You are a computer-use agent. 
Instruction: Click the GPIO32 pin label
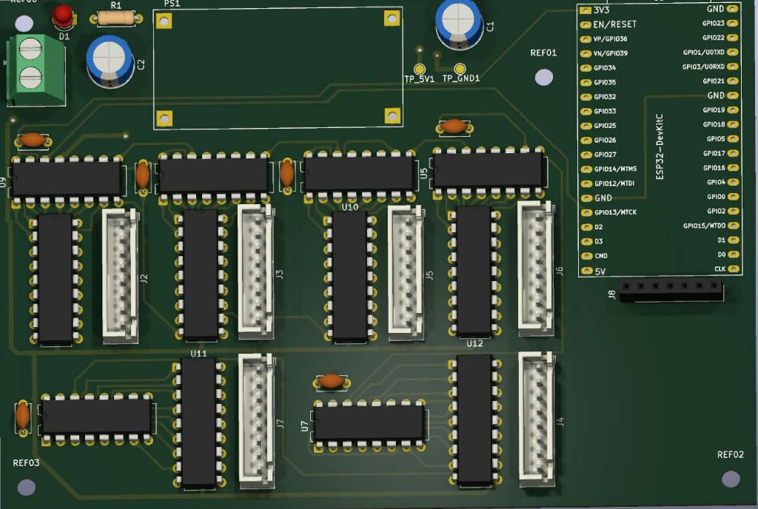(605, 97)
